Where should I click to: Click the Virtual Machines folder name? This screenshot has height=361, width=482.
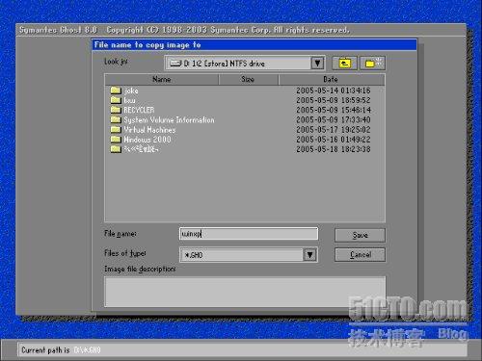(149, 130)
